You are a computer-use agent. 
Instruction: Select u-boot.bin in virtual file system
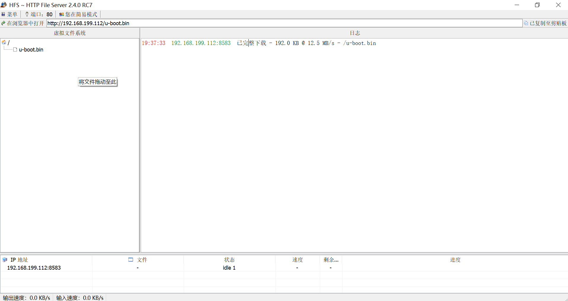click(x=31, y=50)
